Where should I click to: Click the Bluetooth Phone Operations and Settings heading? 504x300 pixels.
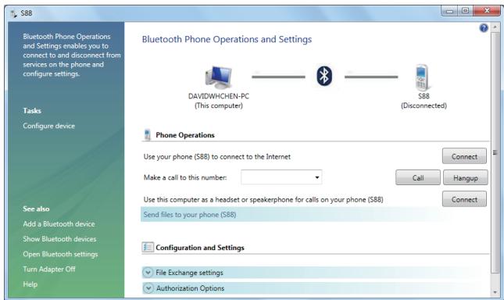[x=227, y=39]
